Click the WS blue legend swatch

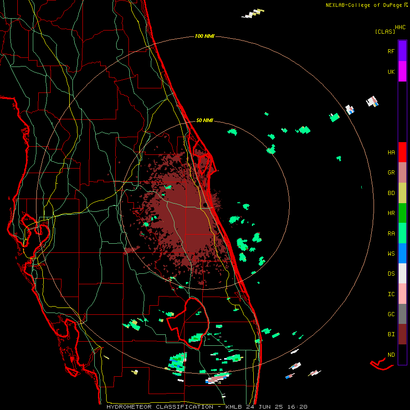click(402, 253)
